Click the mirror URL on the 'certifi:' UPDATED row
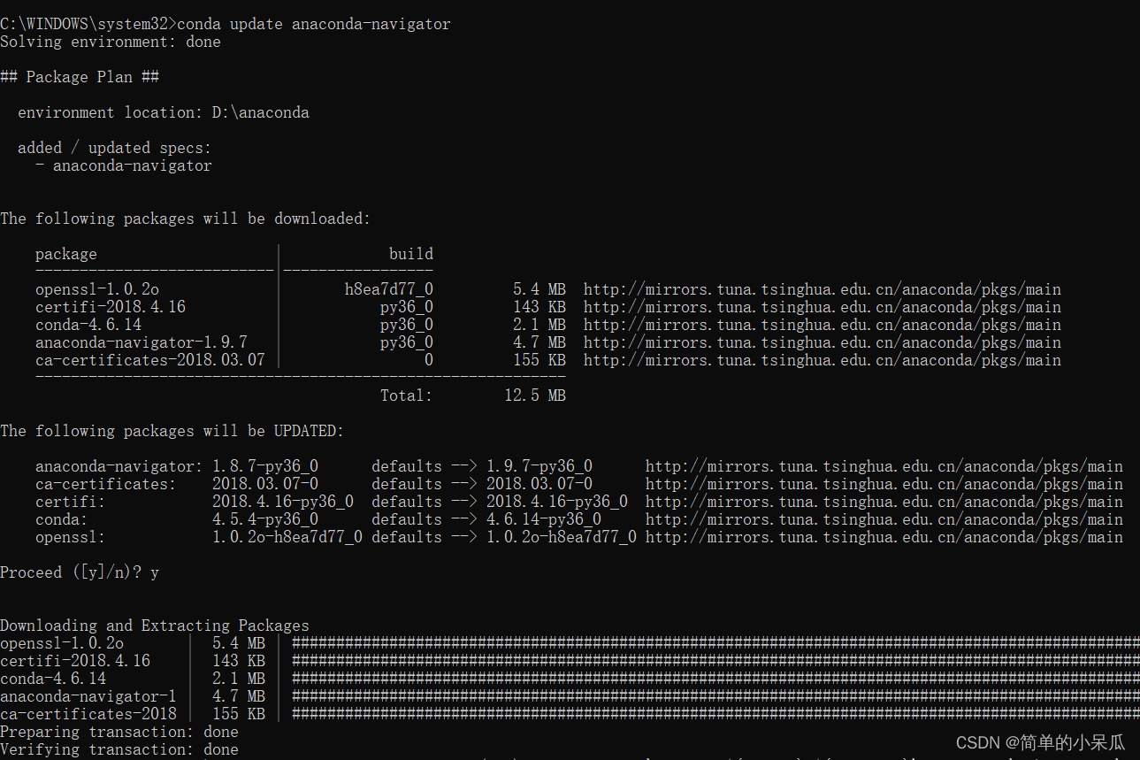Viewport: 1140px width, 760px height. coord(884,502)
